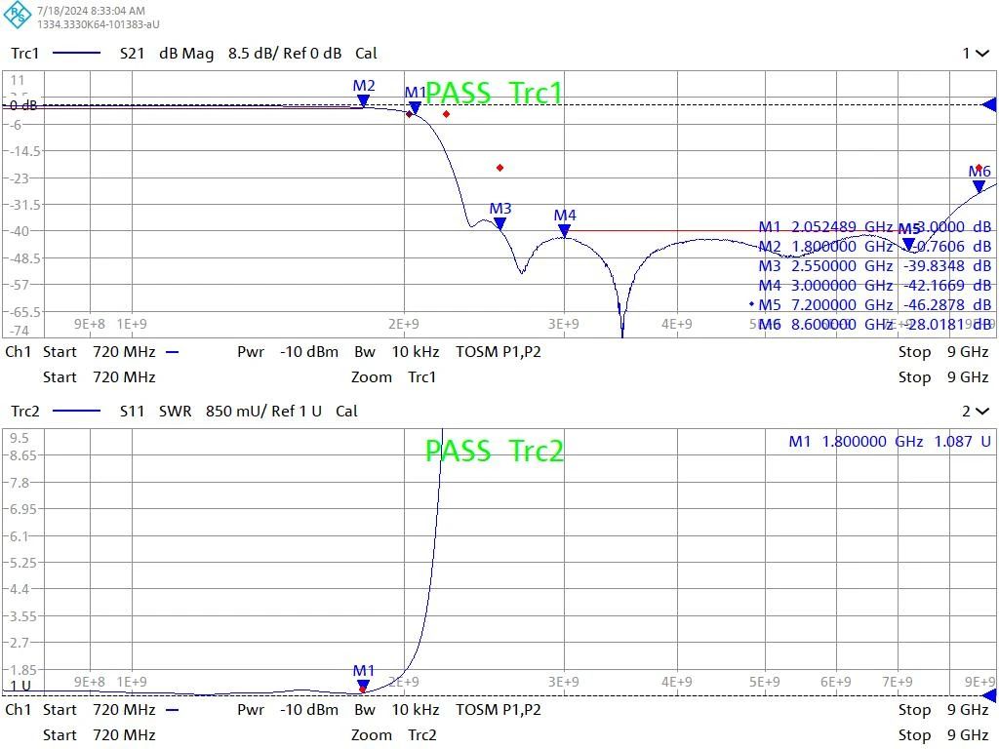999x749 pixels.
Task: Select marker M4 triangle at 3 GHz
Action: point(564,230)
